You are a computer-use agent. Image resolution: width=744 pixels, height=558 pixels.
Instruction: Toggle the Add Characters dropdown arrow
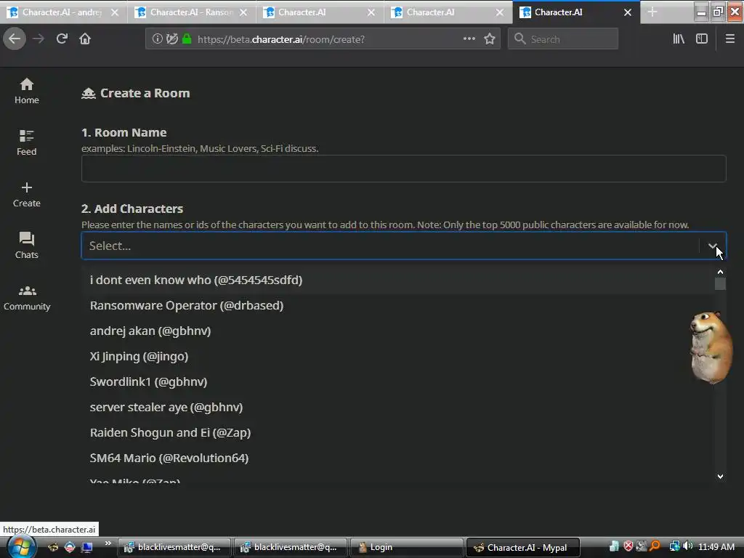pos(712,246)
